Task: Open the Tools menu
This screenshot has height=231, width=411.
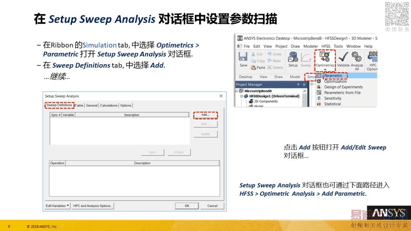Action: pos(338,46)
